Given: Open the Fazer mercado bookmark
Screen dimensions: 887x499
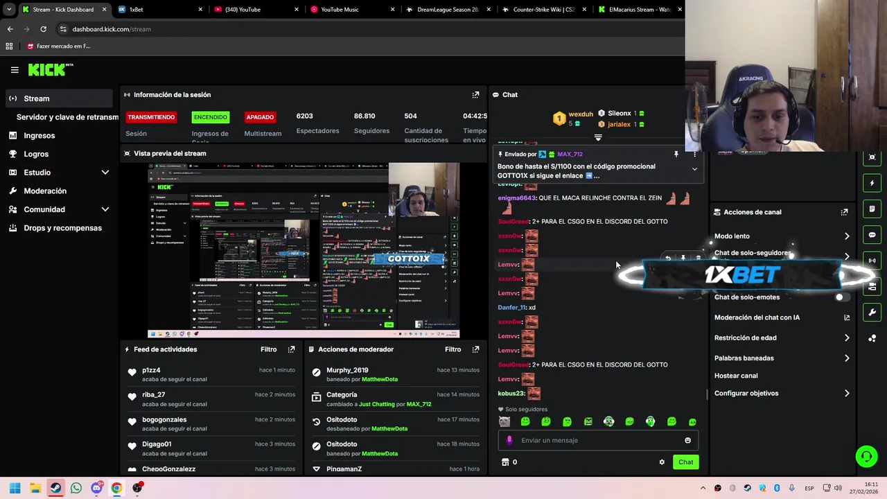Looking at the screenshot, I should tap(59, 46).
